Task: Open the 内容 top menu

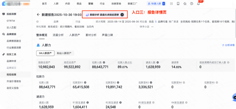Action: 68,4
